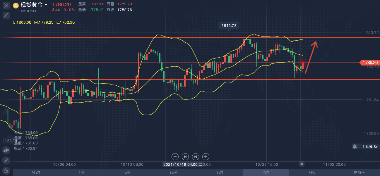Click the 现货黄金 instrument name
Viewport: 380px width, 176px height.
click(32, 5)
